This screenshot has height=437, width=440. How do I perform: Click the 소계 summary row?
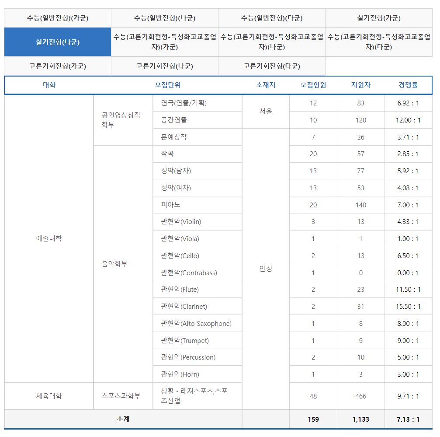(123, 419)
